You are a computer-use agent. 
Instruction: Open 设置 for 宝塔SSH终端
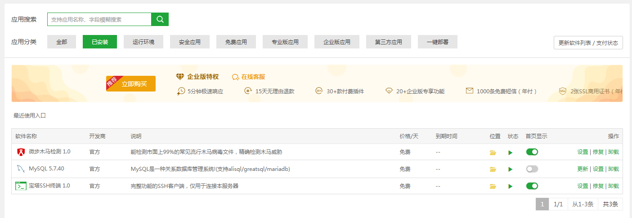click(583, 186)
